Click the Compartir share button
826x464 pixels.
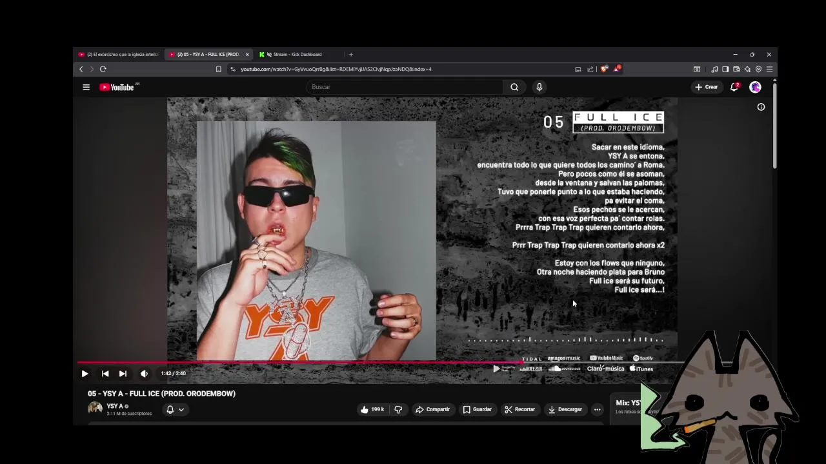(x=432, y=409)
